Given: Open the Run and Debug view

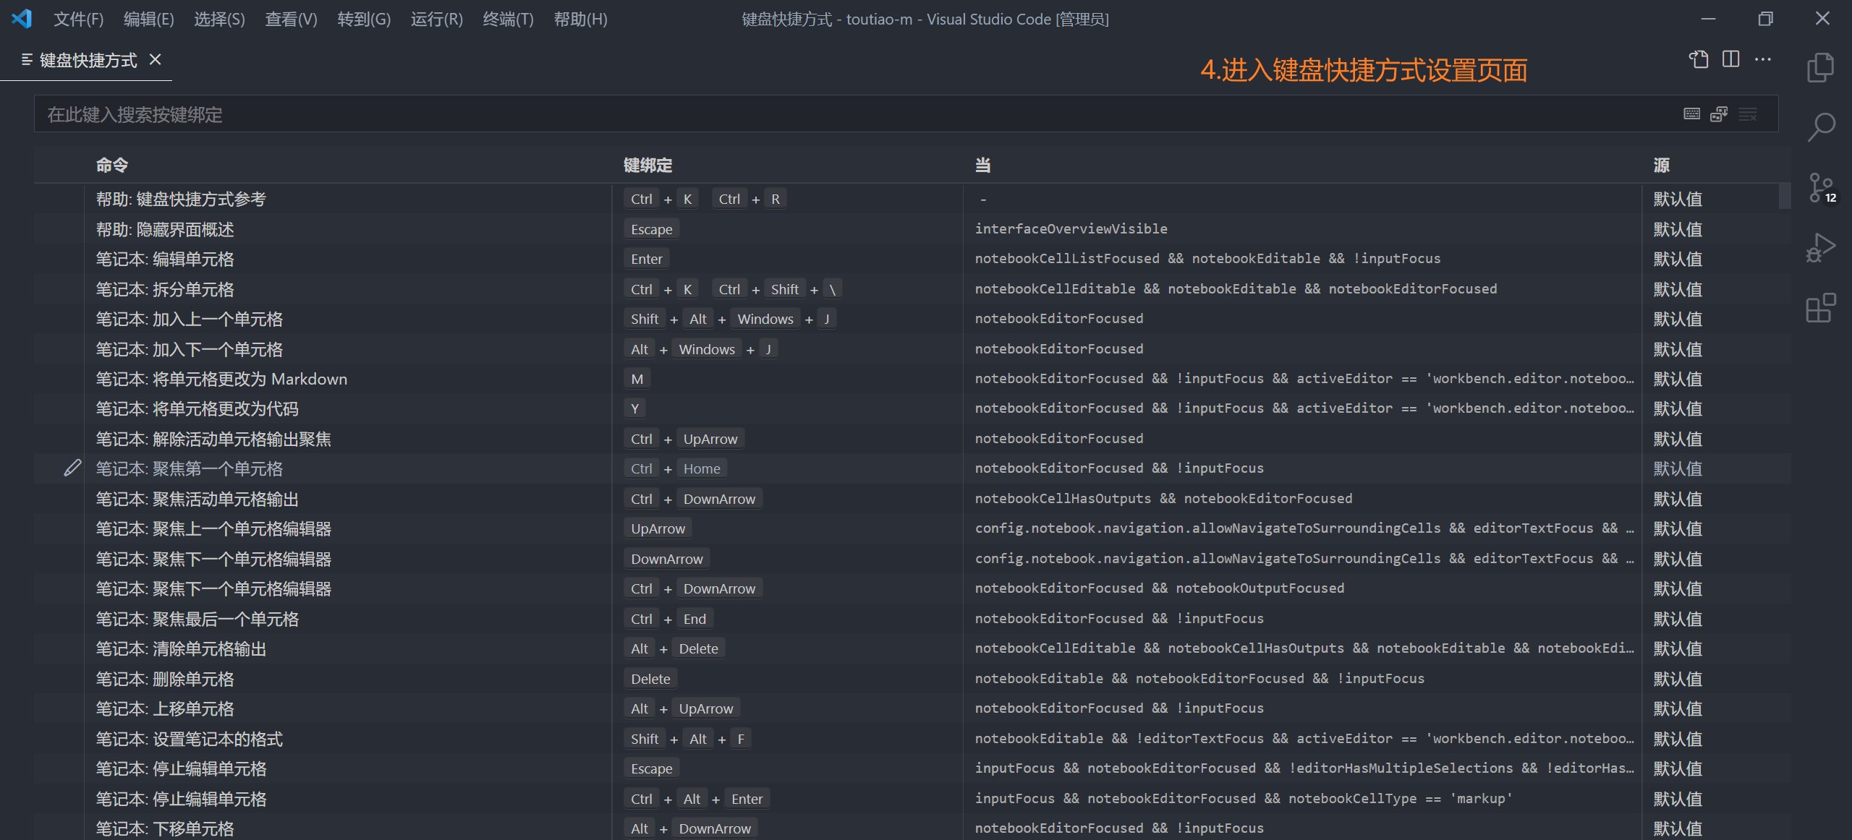Looking at the screenshot, I should coord(1820,248).
